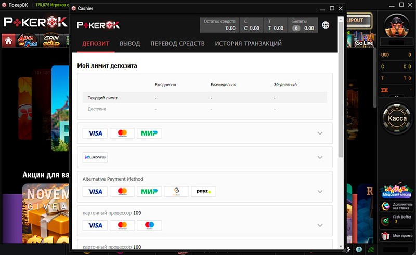The image size is (416, 255).
Task: Open the All-in or Fold game icon
Action: point(28,41)
